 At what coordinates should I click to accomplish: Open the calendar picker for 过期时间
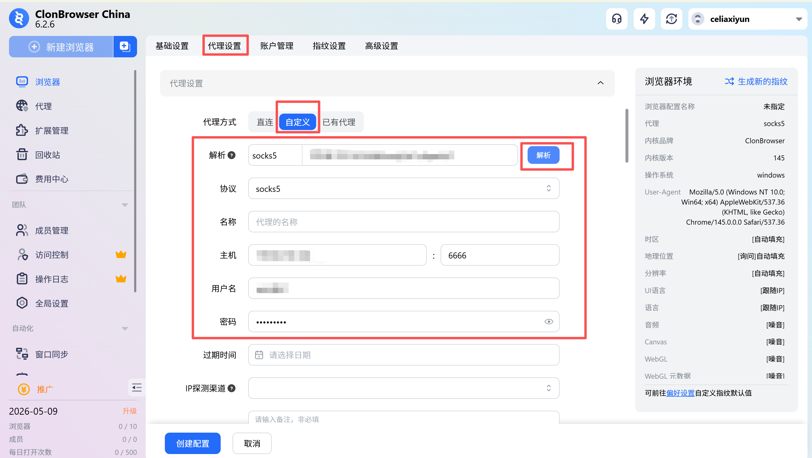(259, 355)
